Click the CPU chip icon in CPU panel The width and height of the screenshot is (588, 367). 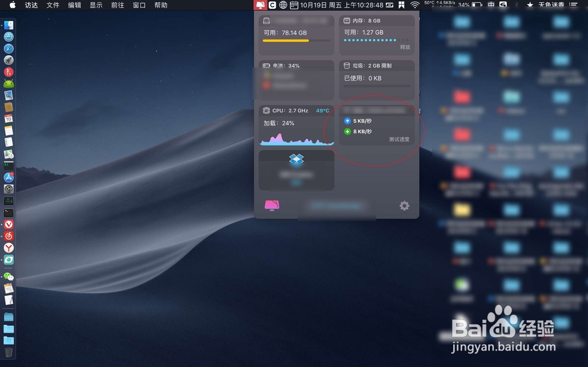[266, 110]
